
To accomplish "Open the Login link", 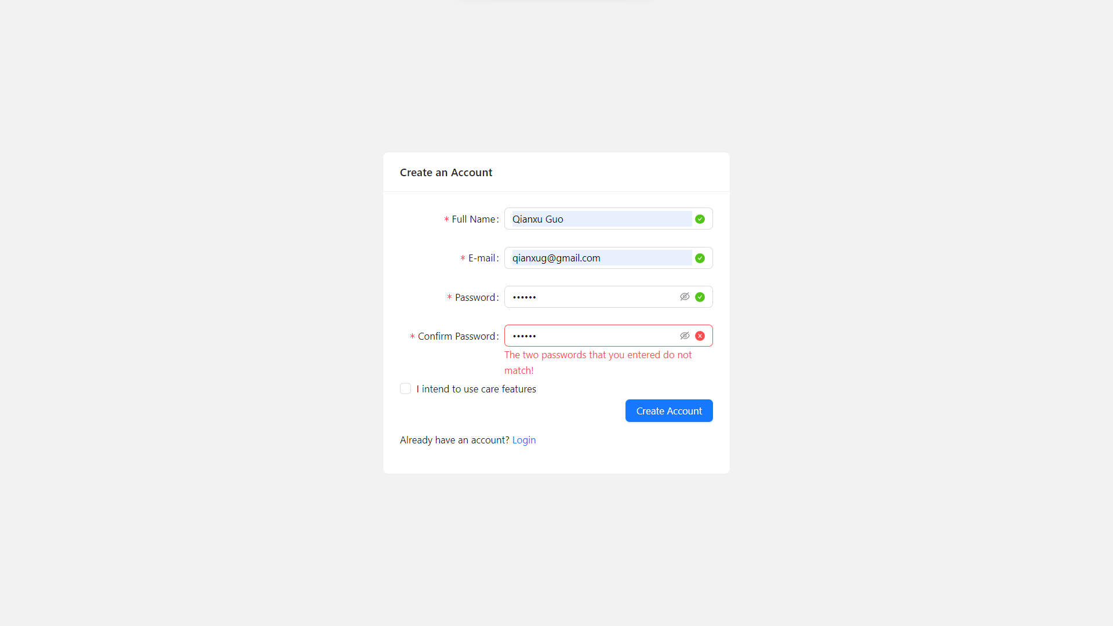I will tap(523, 440).
